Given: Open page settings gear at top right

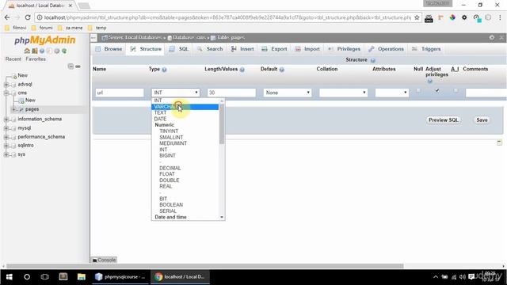Looking at the screenshot, I should tap(491, 37).
